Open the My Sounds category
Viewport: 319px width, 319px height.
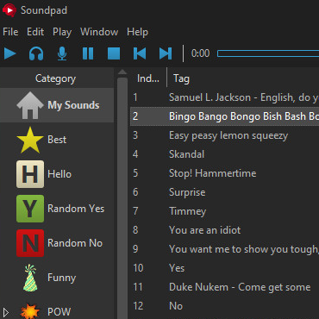coord(57,105)
